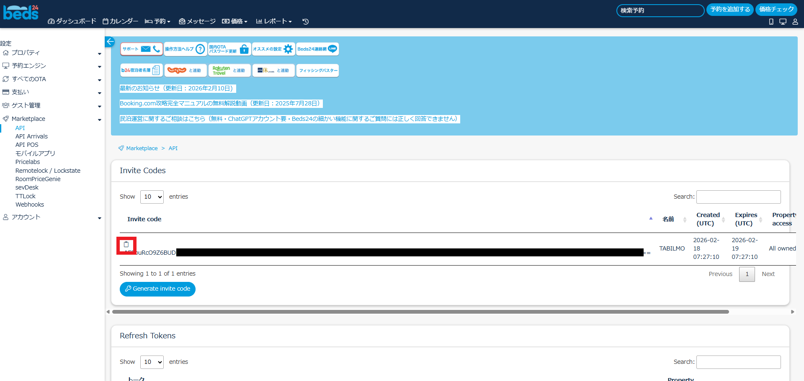Click the Generate invite code button

coord(157,289)
